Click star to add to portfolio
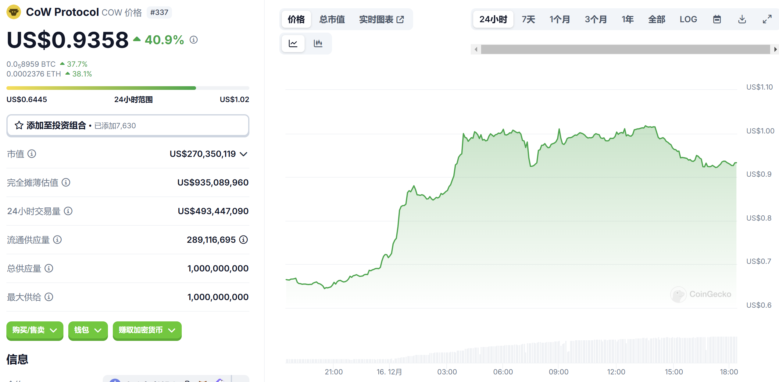779x382 pixels. (x=19, y=126)
